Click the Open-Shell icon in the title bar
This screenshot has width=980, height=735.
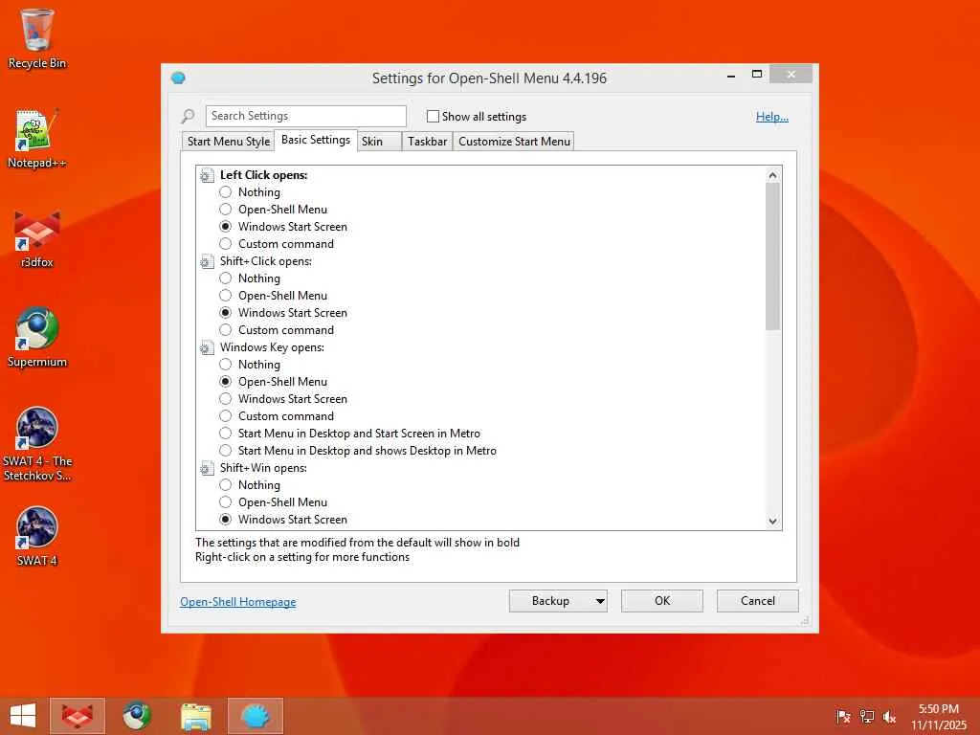pyautogui.click(x=178, y=78)
